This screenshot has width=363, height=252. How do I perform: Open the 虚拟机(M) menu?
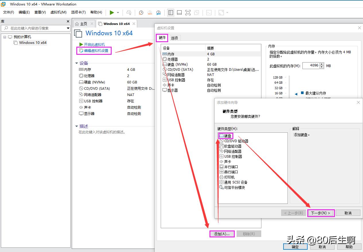click(58, 12)
